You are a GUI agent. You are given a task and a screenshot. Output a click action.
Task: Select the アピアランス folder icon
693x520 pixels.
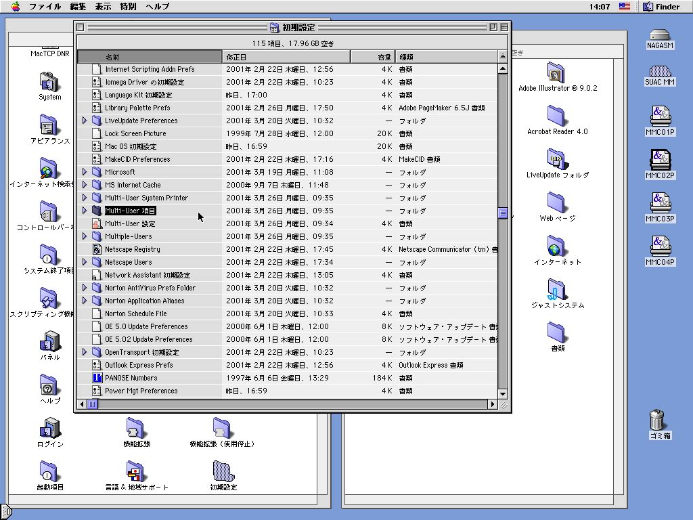pyautogui.click(x=49, y=125)
